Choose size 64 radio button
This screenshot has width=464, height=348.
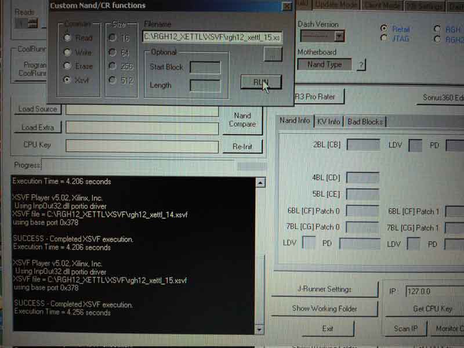(x=112, y=52)
